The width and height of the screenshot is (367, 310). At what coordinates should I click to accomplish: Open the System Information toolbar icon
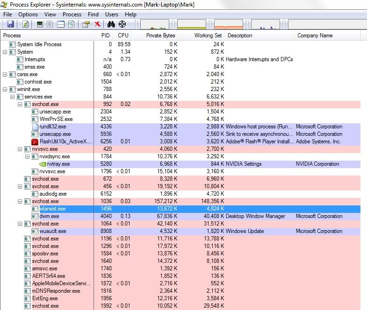coord(40,24)
